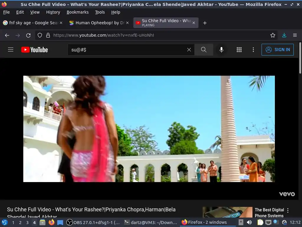302x227 pixels.
Task: Close the Human Opheebop tab
Action: point(127,23)
